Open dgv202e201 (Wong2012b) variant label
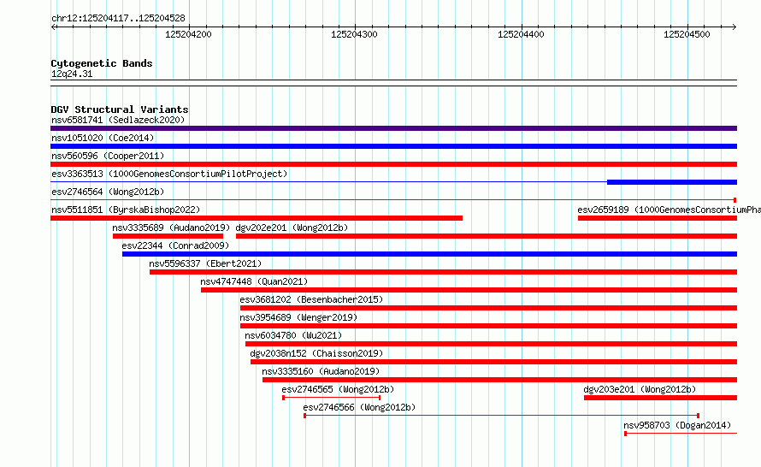761x467 pixels. point(292,228)
